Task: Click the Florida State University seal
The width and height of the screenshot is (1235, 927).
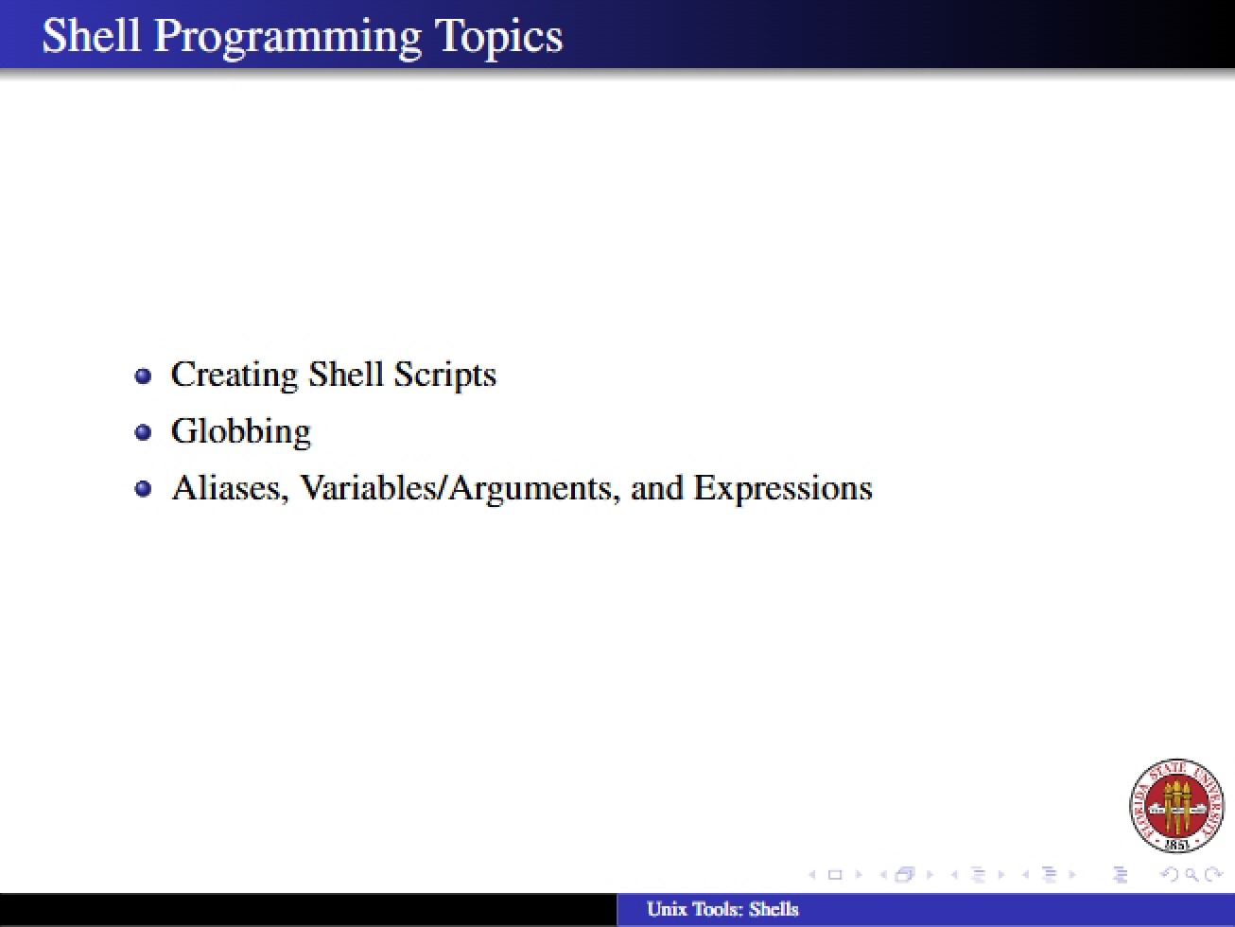Action: click(1176, 806)
